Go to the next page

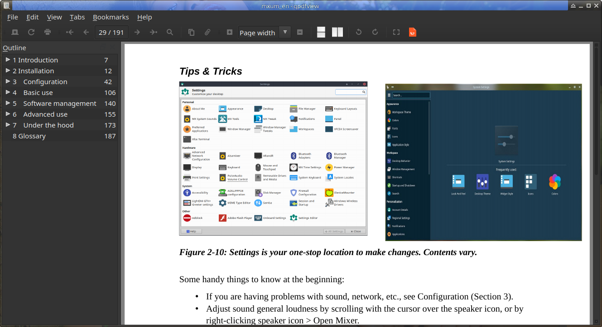(137, 32)
